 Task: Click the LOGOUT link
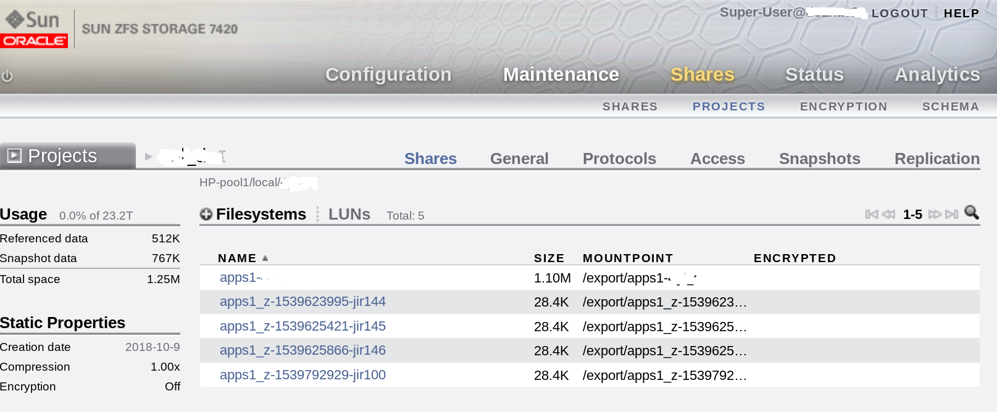(900, 14)
